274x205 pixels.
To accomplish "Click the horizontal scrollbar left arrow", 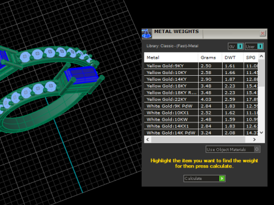I will (x=148, y=140).
